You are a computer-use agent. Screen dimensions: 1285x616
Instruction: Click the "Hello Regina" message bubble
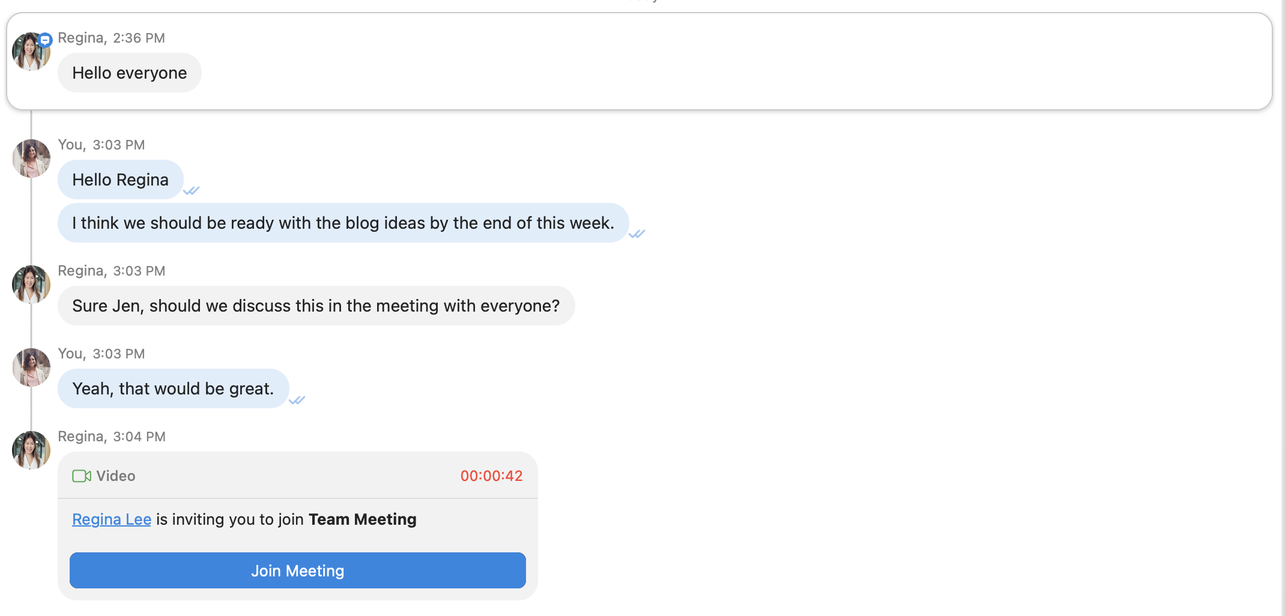point(120,180)
